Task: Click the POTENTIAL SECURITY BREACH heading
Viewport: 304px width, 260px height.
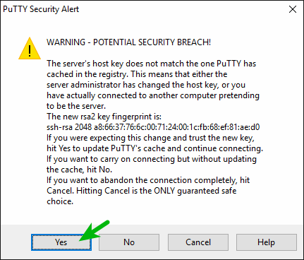Action: (128, 42)
